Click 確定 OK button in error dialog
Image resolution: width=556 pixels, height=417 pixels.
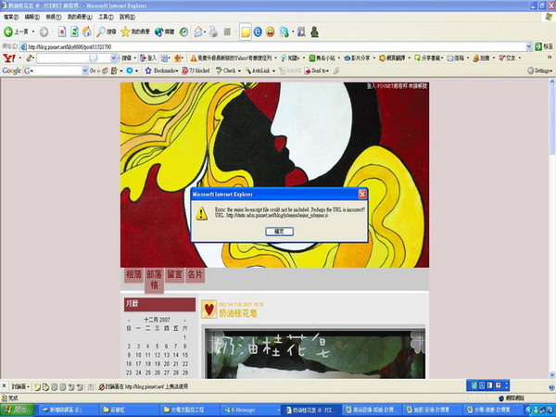[279, 232]
